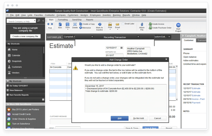212x136 pixels.
Task: Click the Delete icon in toolbar
Action: coord(75,24)
